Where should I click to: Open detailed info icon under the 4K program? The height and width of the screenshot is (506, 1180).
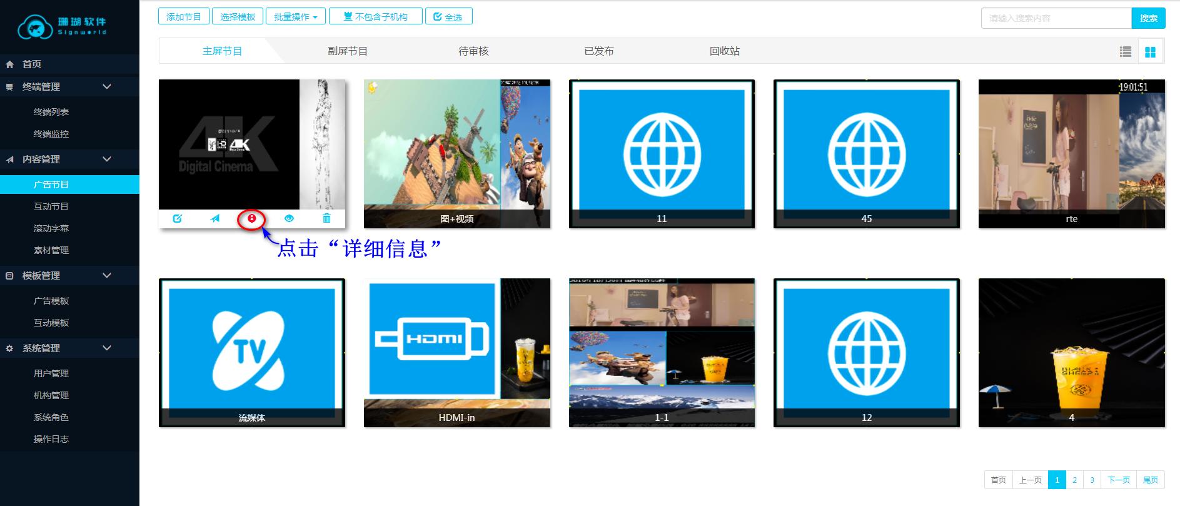pos(252,218)
